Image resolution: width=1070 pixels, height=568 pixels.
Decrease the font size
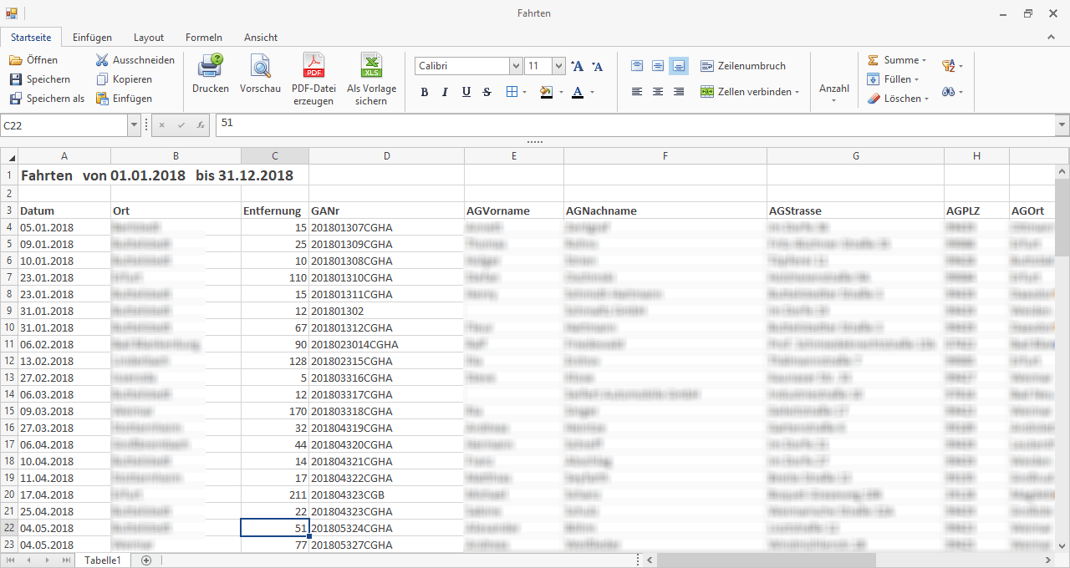(597, 66)
